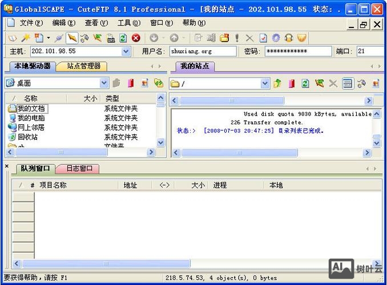
Task: Click the 端口 port field
Action: 370,51
